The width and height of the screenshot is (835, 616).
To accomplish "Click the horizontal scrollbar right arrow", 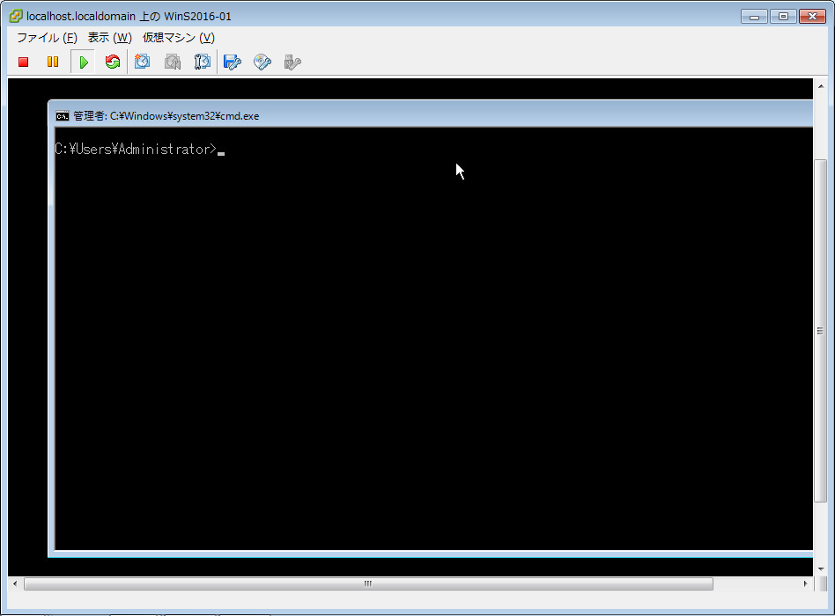I will [806, 583].
